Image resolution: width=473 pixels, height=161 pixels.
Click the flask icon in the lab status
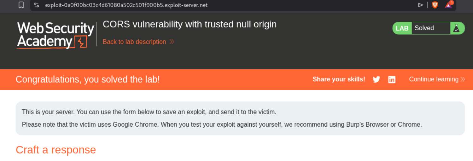pos(456,28)
